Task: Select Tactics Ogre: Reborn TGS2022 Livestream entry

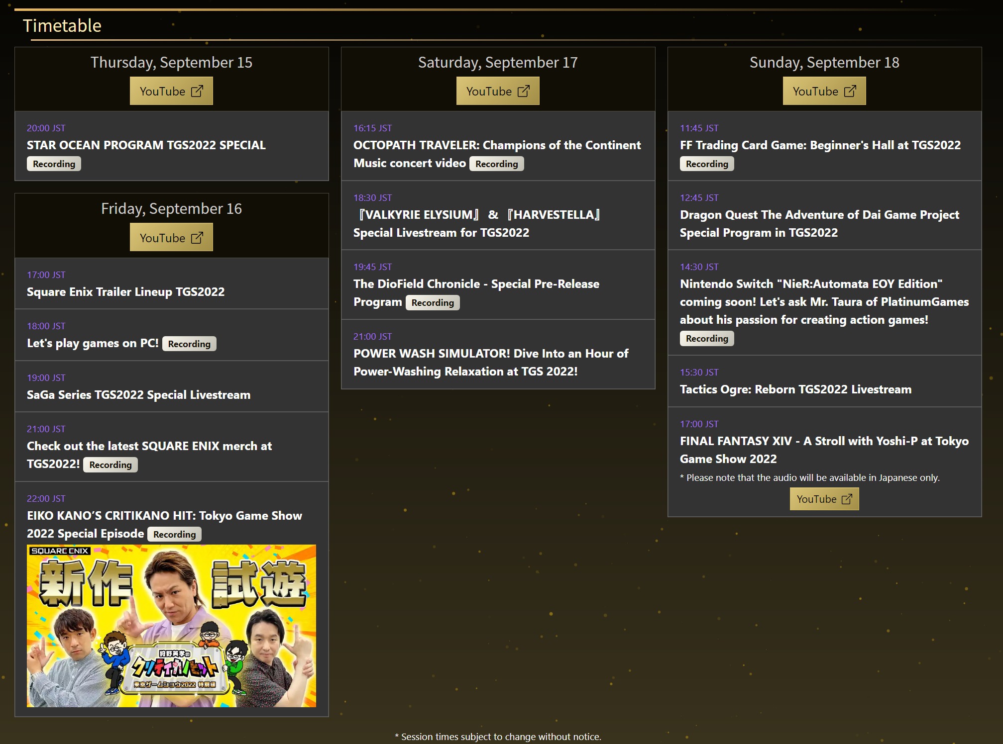Action: [x=795, y=389]
